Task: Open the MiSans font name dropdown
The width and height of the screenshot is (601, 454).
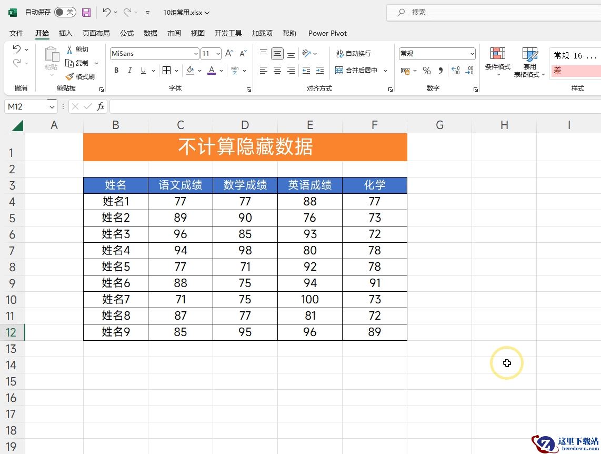Action: (x=196, y=54)
